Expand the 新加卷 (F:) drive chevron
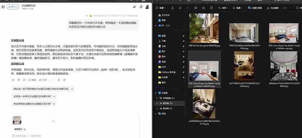 point(157,109)
